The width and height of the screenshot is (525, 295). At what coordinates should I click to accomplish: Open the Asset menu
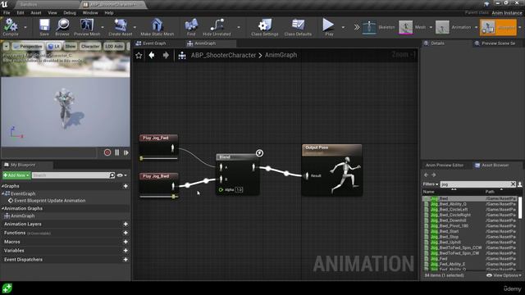[36, 13]
